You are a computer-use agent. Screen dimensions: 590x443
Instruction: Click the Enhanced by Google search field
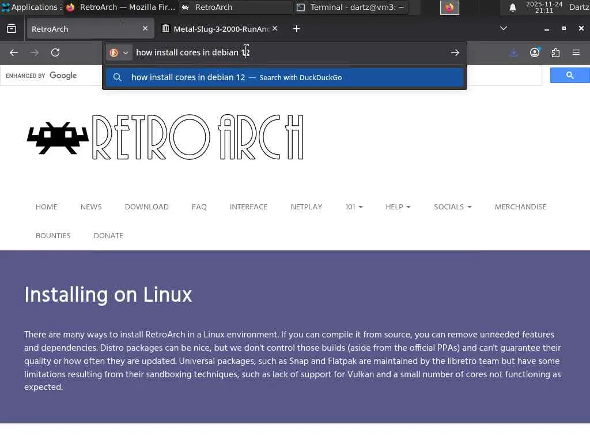coord(271,76)
